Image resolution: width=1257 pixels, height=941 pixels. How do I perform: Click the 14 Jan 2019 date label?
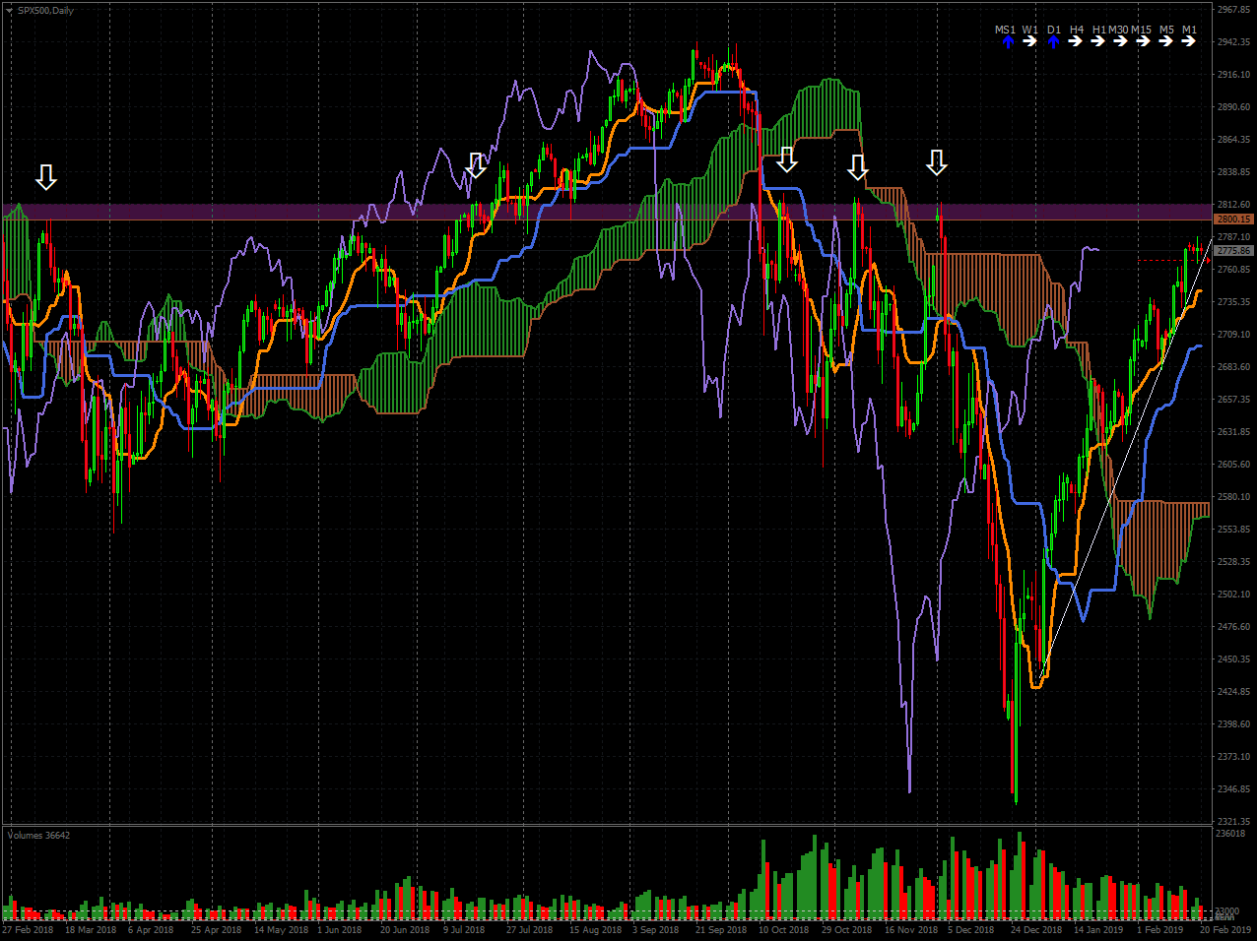(1098, 930)
